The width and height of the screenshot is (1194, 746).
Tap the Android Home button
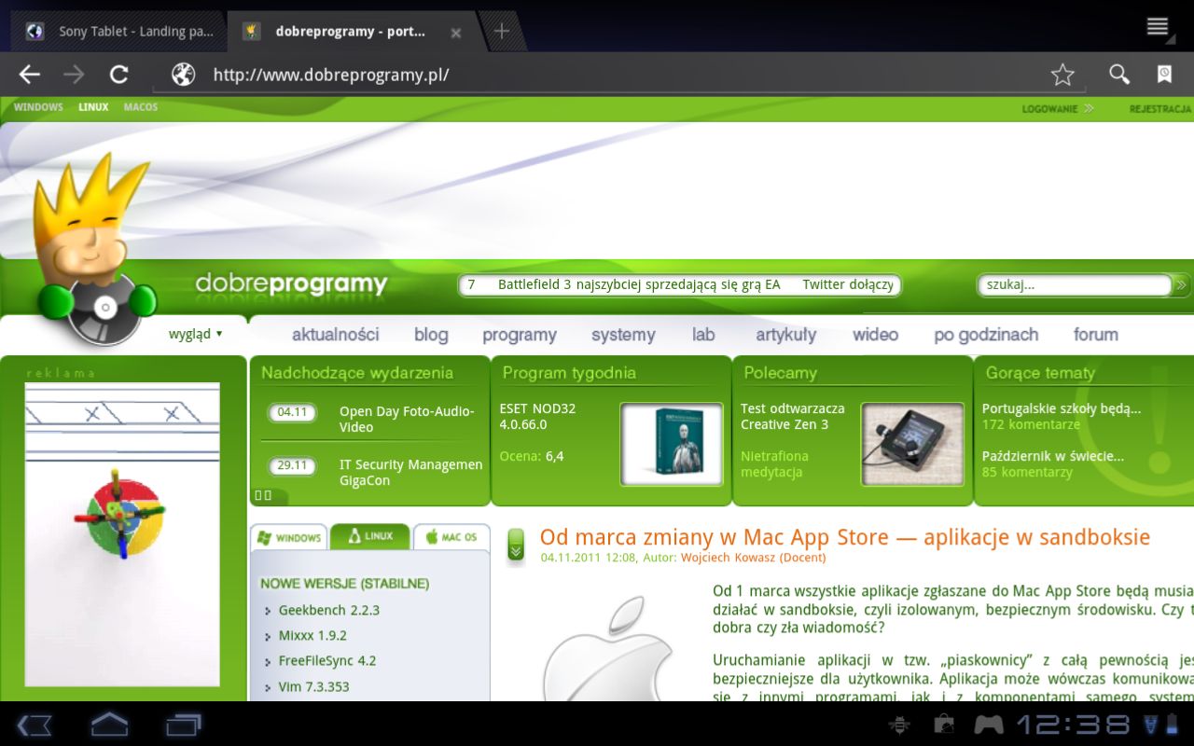109,725
